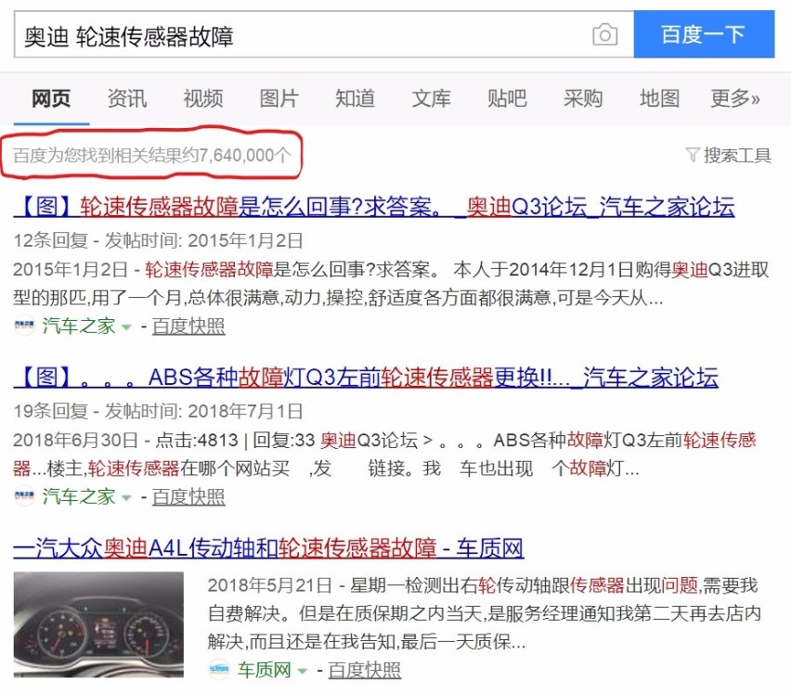
Task: Switch to the 采购 tab
Action: coord(583,98)
